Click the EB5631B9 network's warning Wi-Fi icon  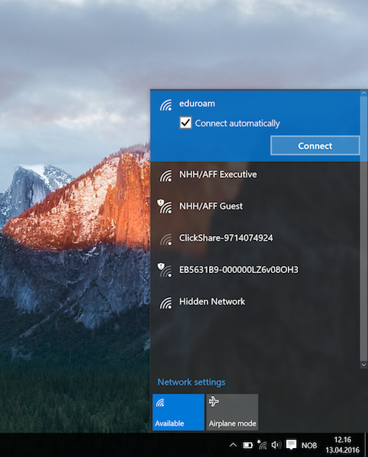(x=164, y=270)
